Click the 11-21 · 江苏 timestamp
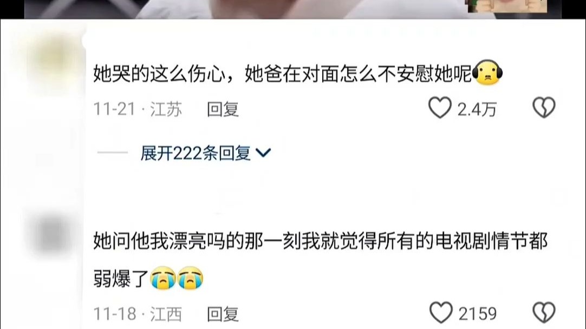 point(138,109)
